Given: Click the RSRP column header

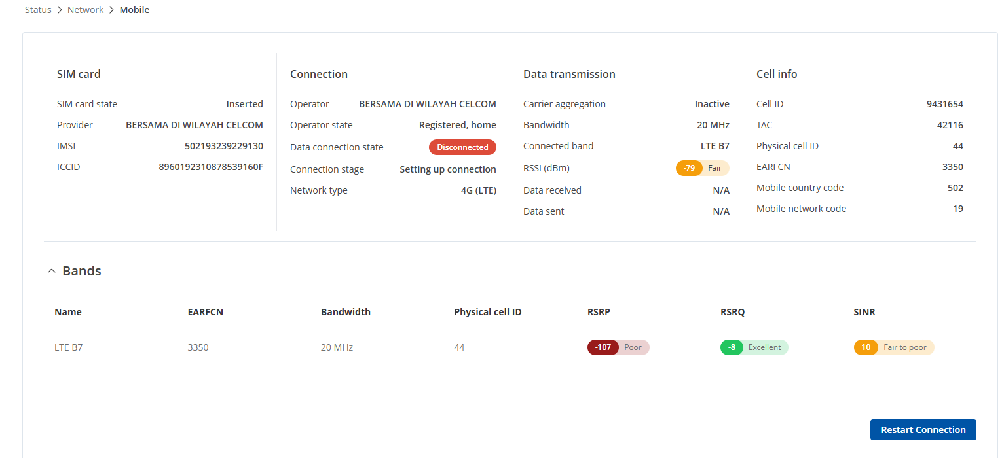Looking at the screenshot, I should click(599, 312).
